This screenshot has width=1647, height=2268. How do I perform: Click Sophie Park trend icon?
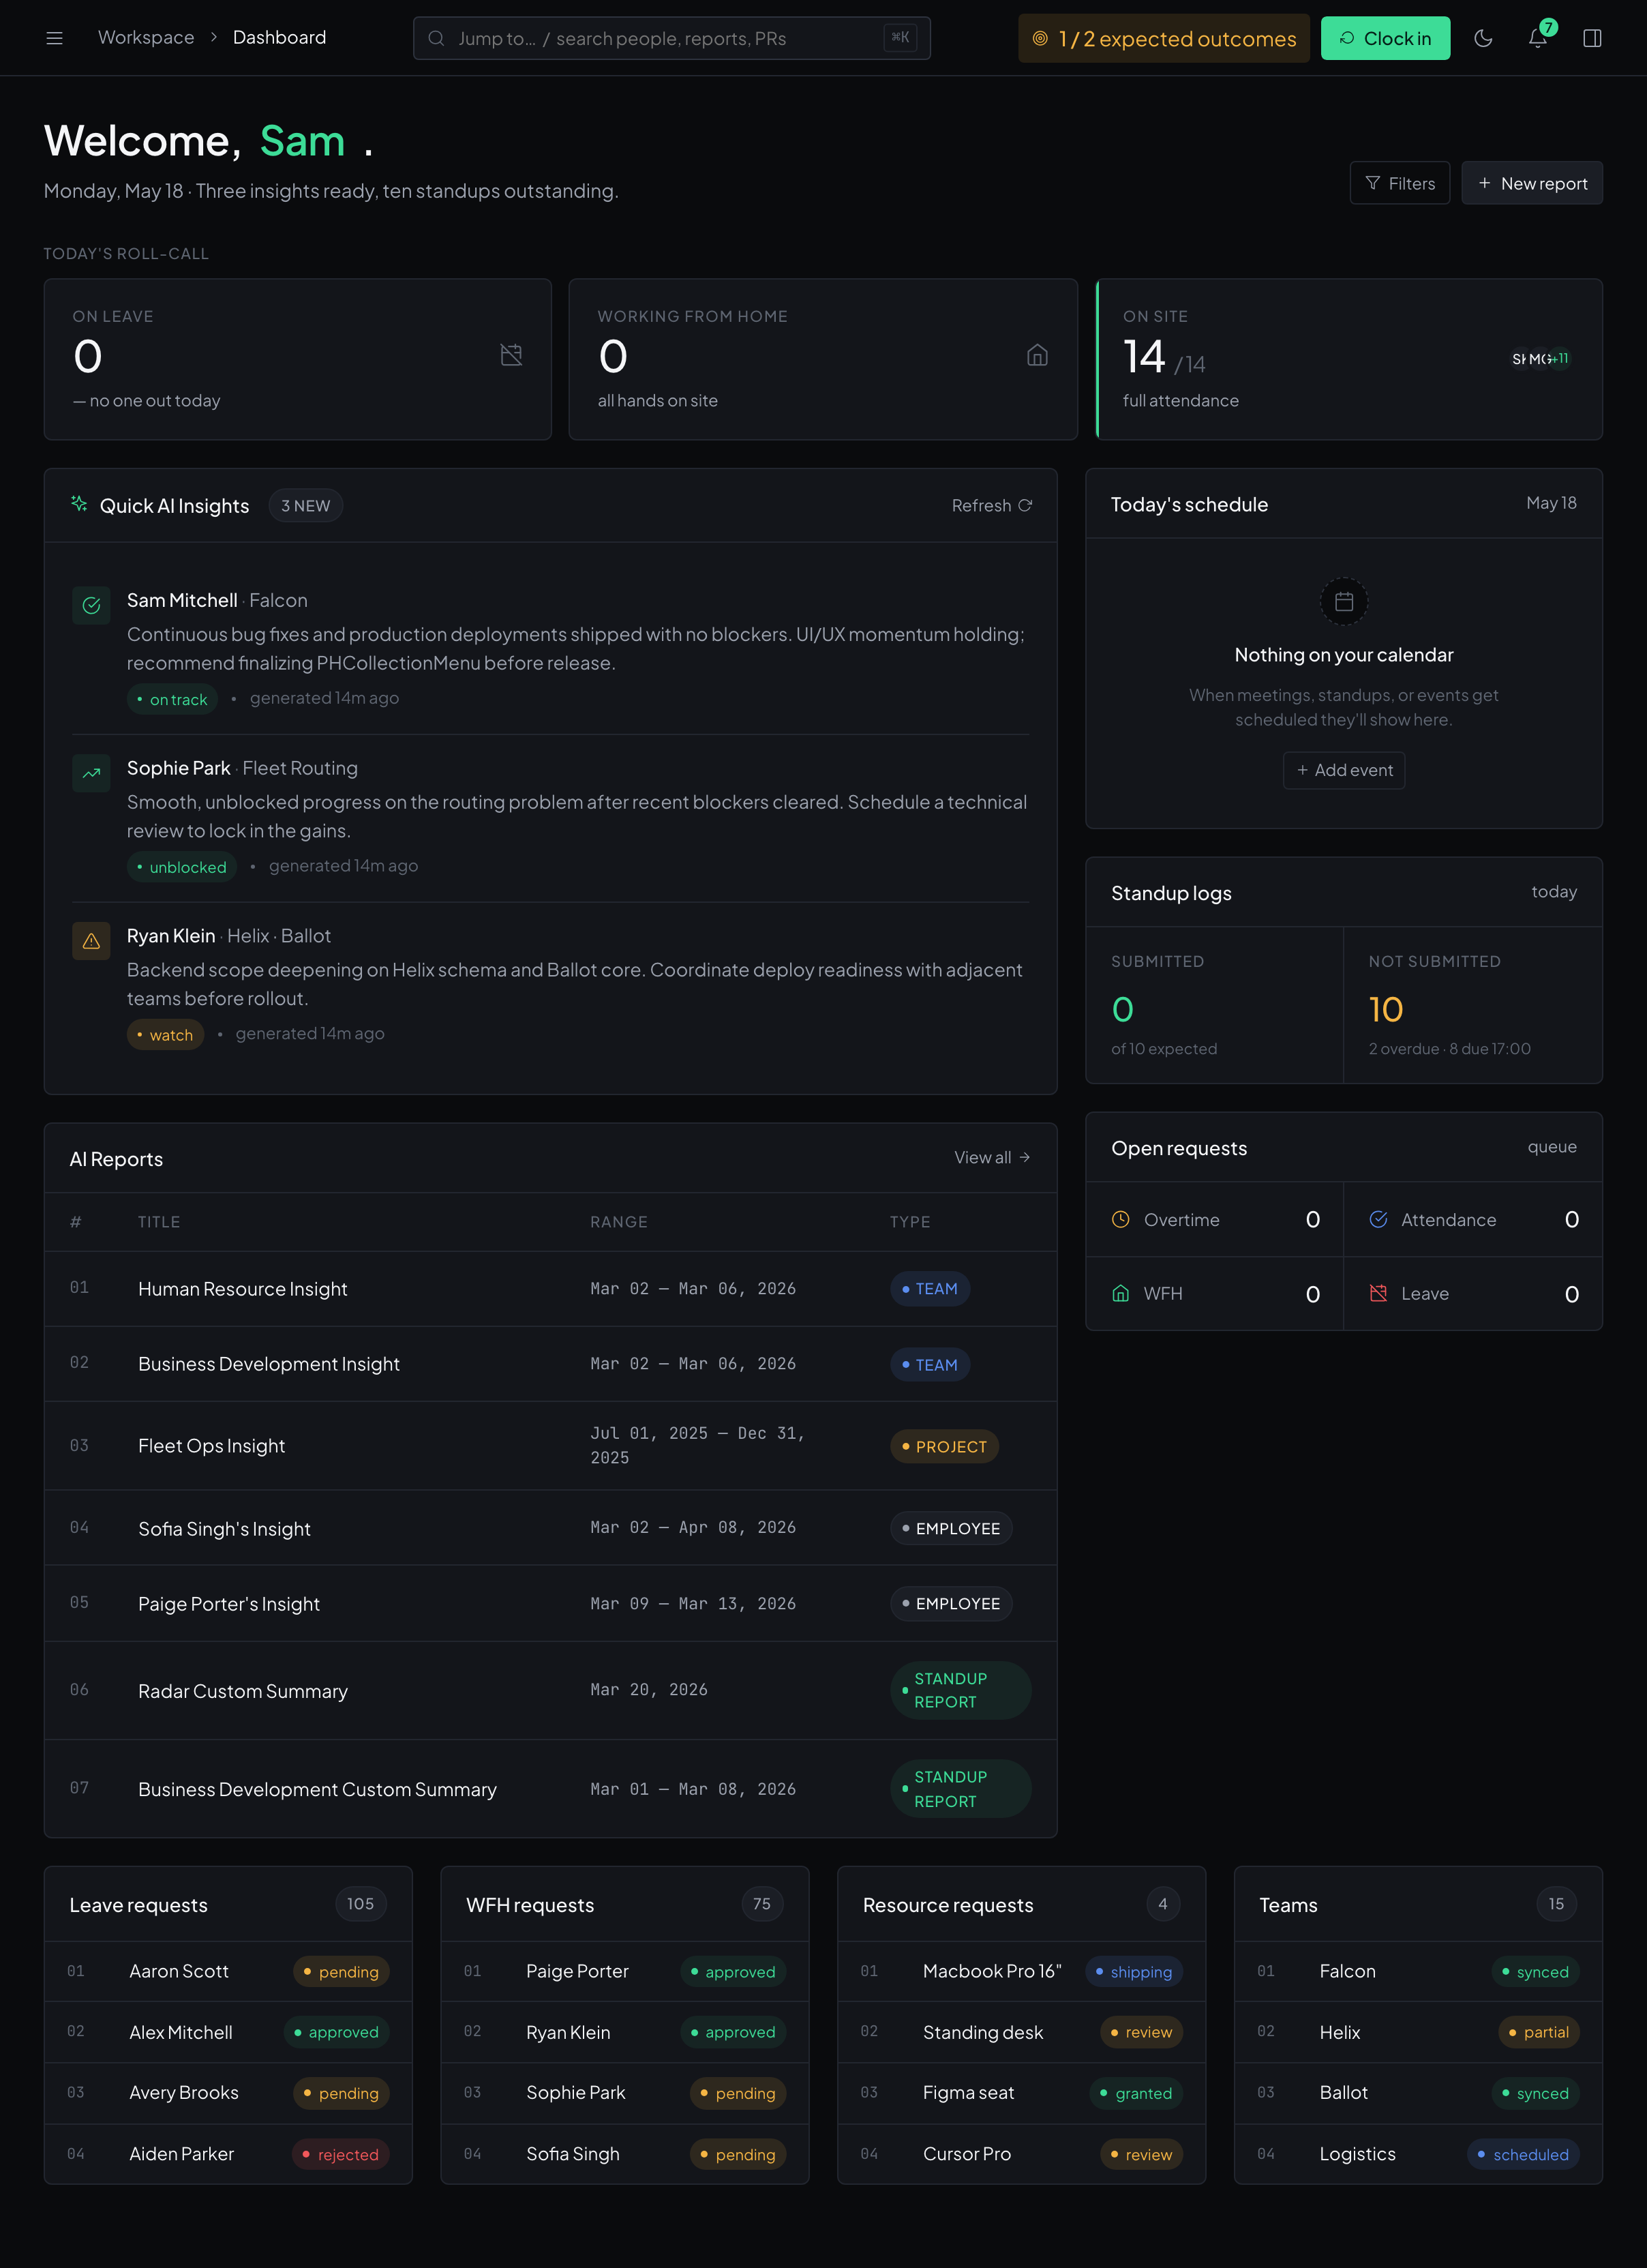(x=91, y=773)
